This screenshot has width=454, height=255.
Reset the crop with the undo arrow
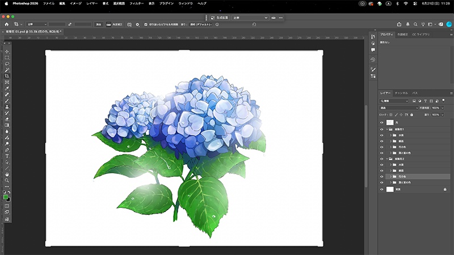[254, 24]
